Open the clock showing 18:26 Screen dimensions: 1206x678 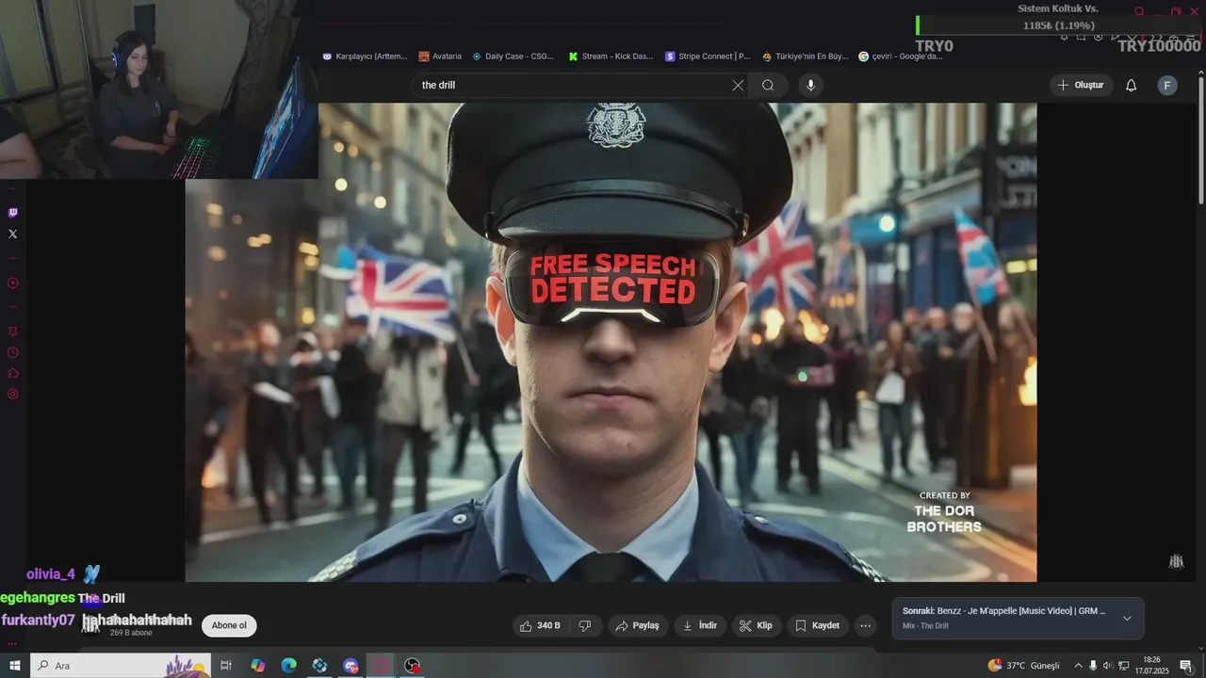point(1151,666)
